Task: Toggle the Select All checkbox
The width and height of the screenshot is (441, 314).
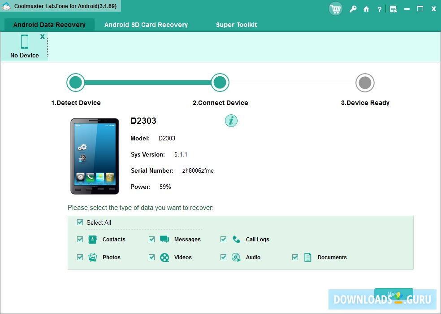Action: (80, 222)
